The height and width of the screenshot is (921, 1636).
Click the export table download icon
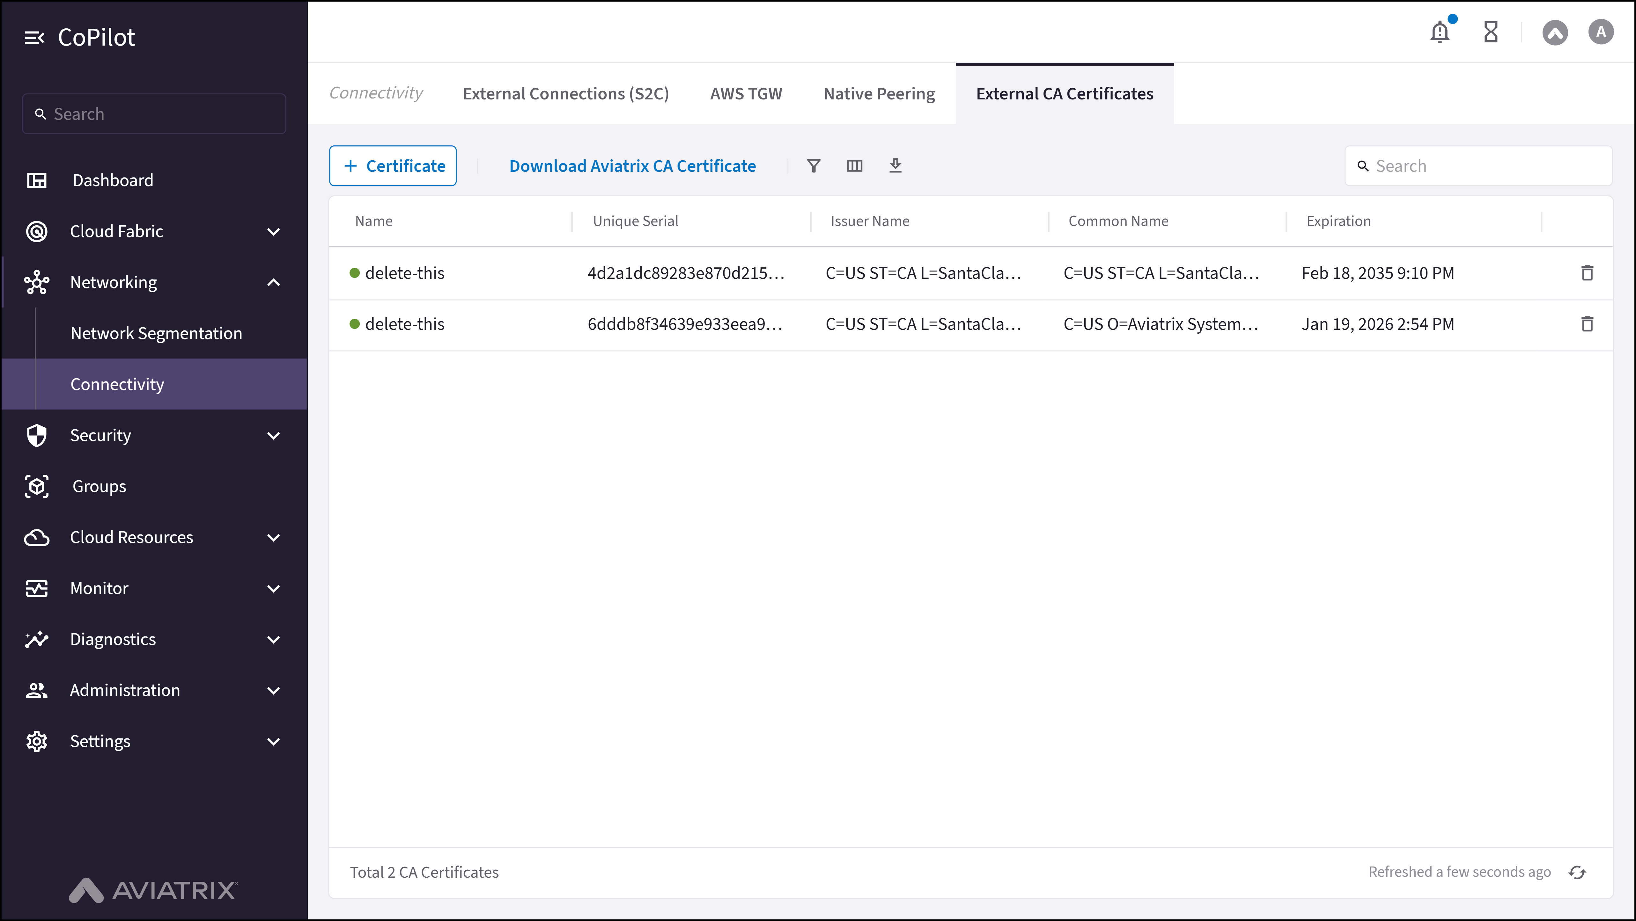click(895, 166)
